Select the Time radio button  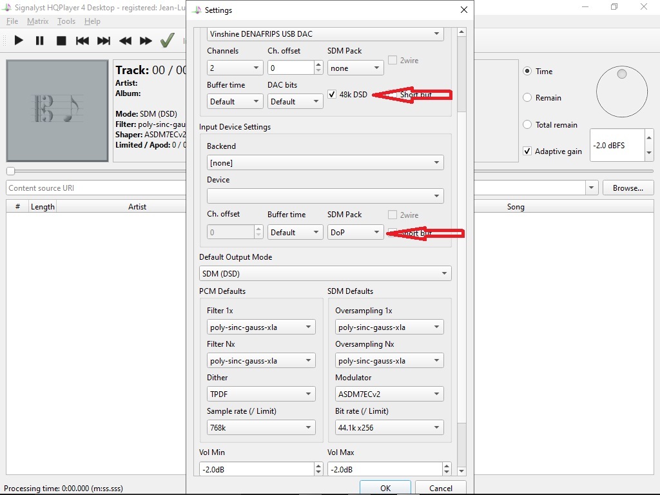527,71
